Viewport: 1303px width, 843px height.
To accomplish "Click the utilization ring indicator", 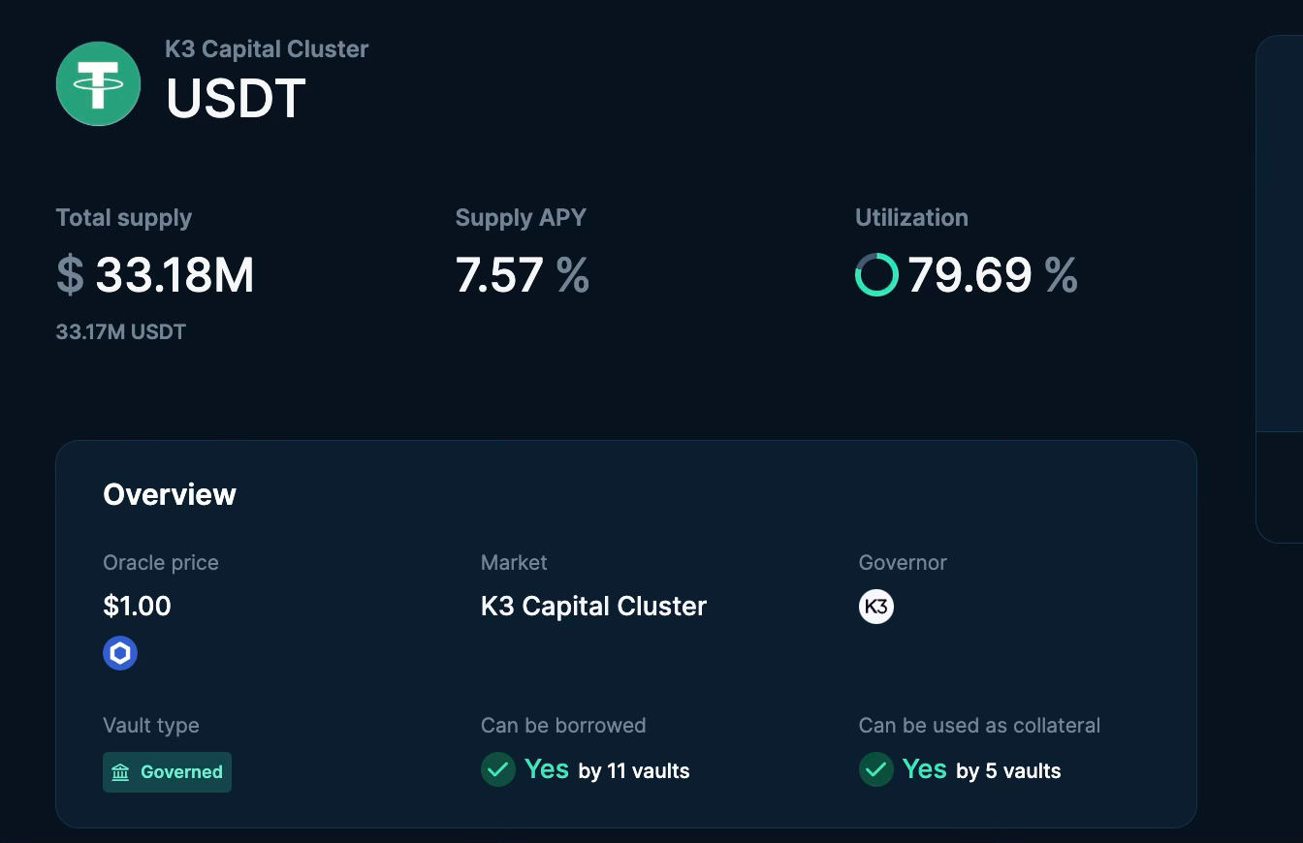I will point(876,275).
